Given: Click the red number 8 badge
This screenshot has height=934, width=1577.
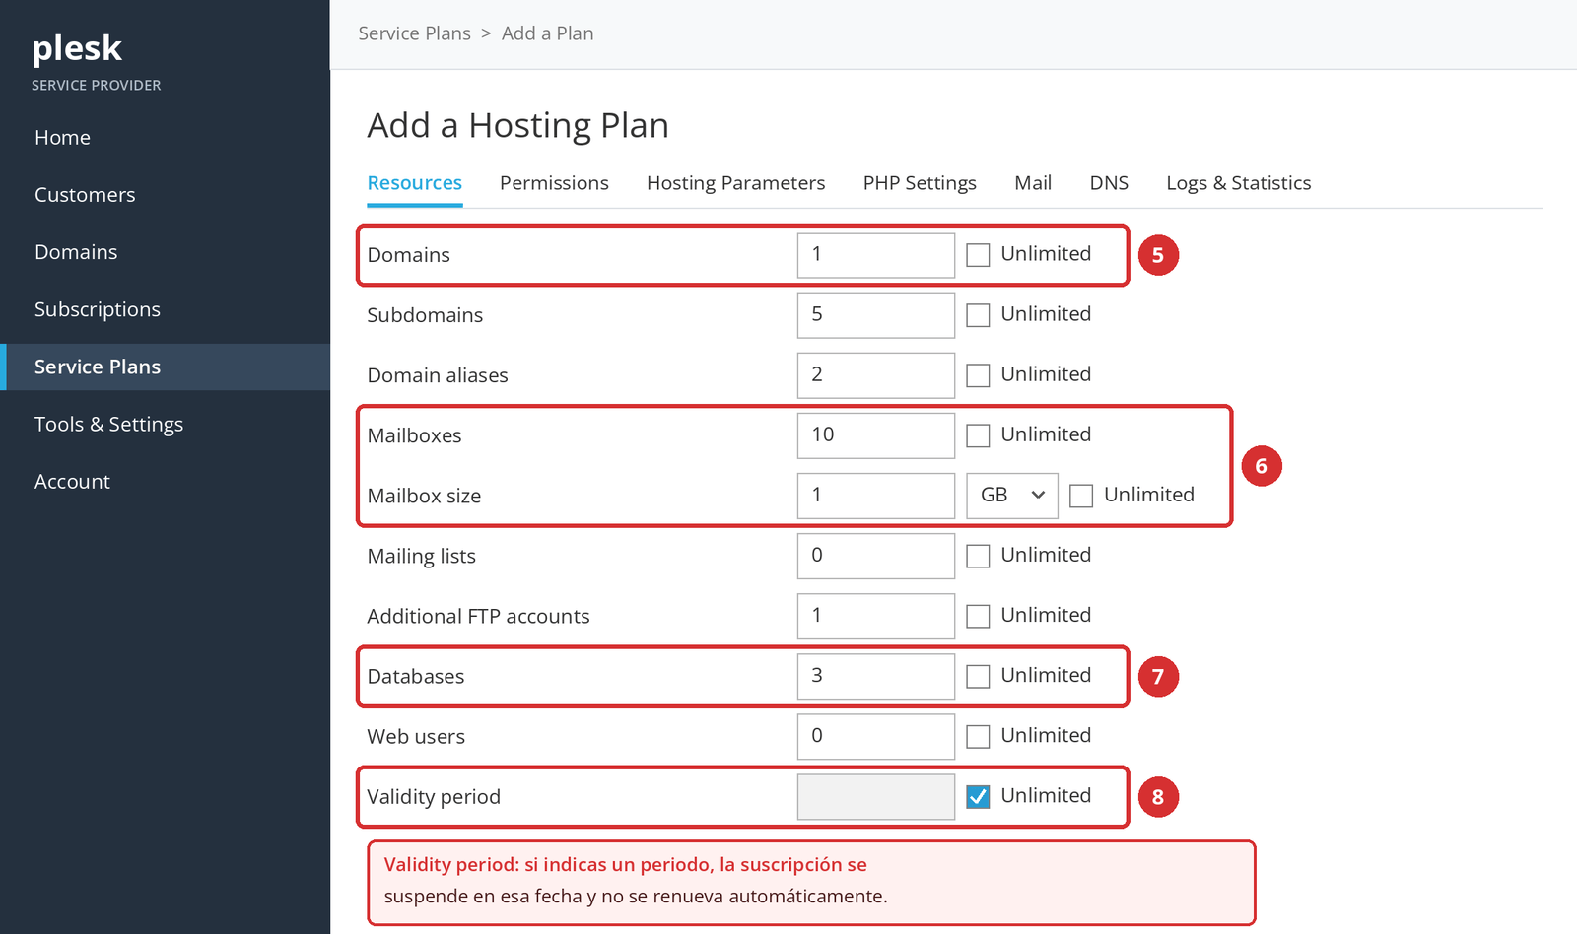Looking at the screenshot, I should (1158, 797).
